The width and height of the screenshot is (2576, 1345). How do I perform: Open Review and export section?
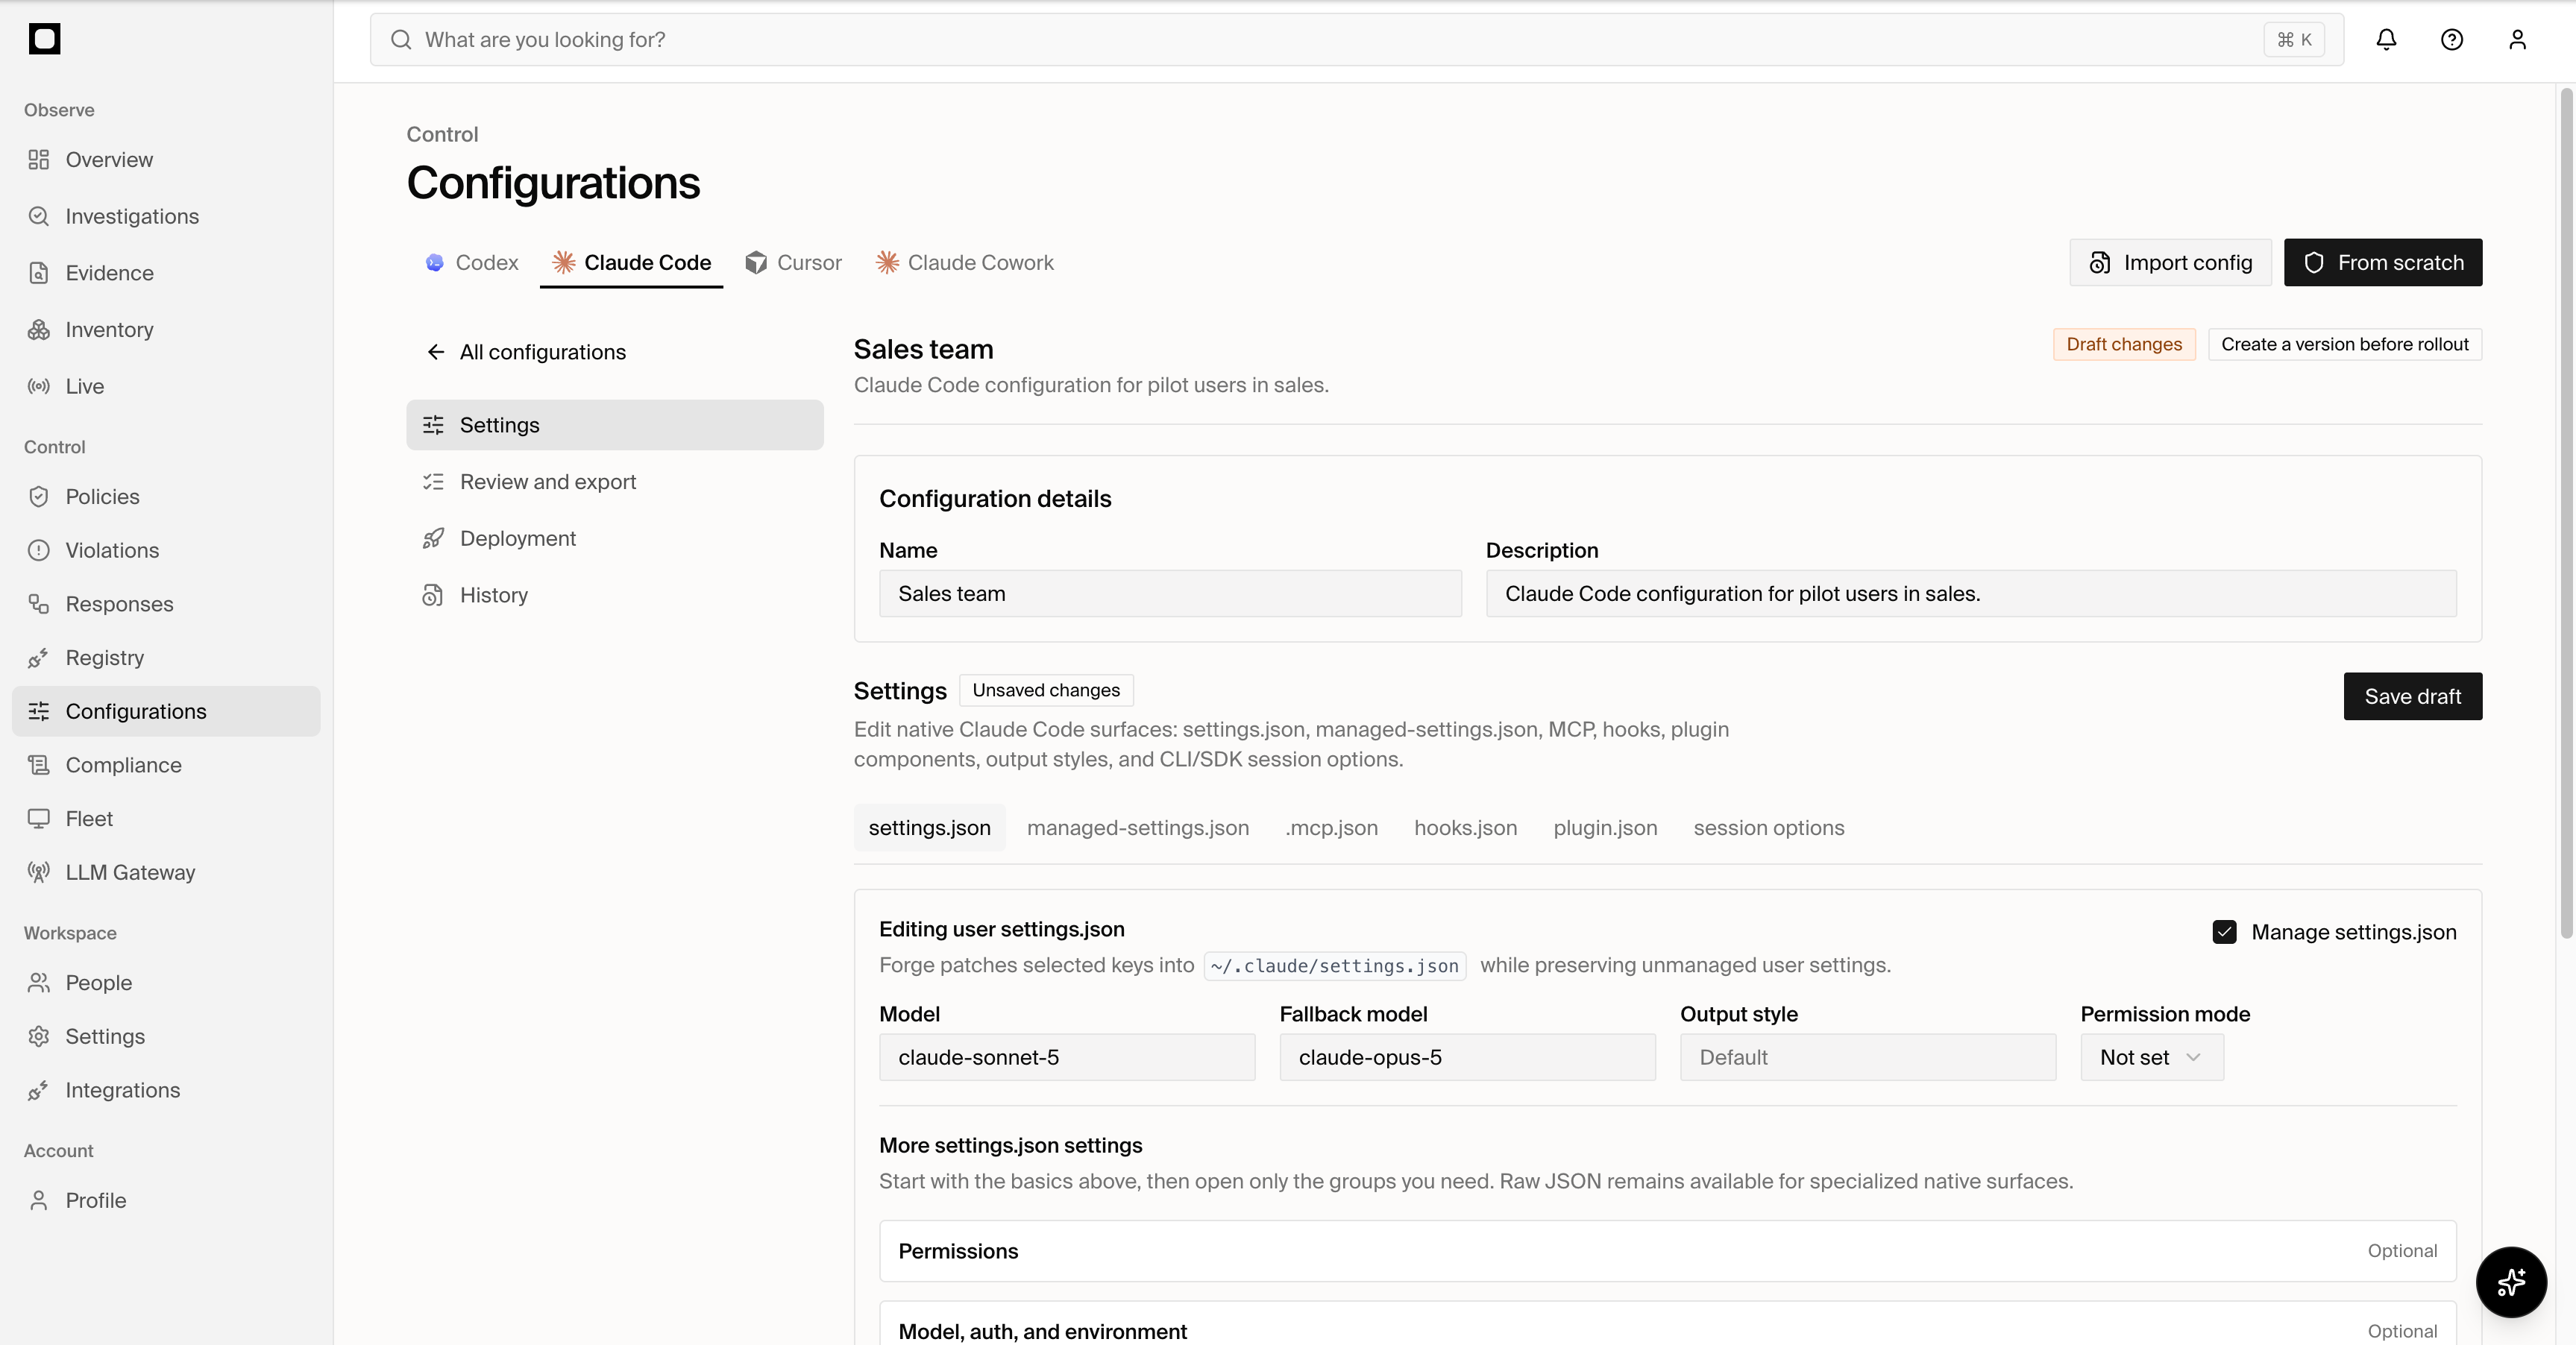pos(614,482)
